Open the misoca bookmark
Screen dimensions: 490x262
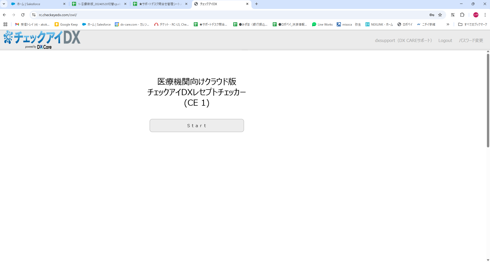pyautogui.click(x=344, y=25)
